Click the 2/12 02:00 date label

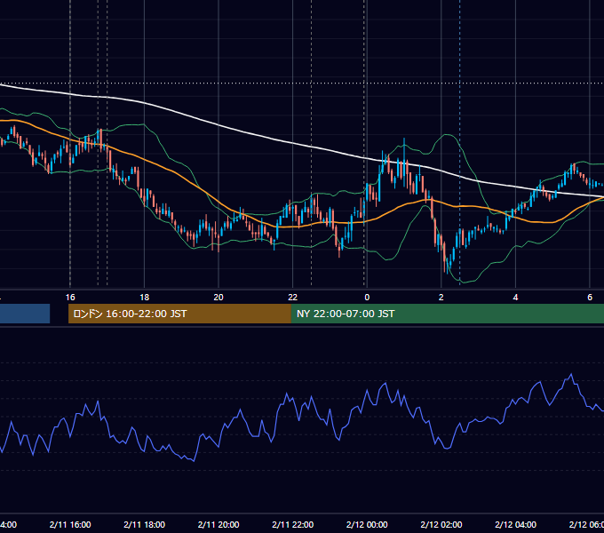pyautogui.click(x=441, y=524)
